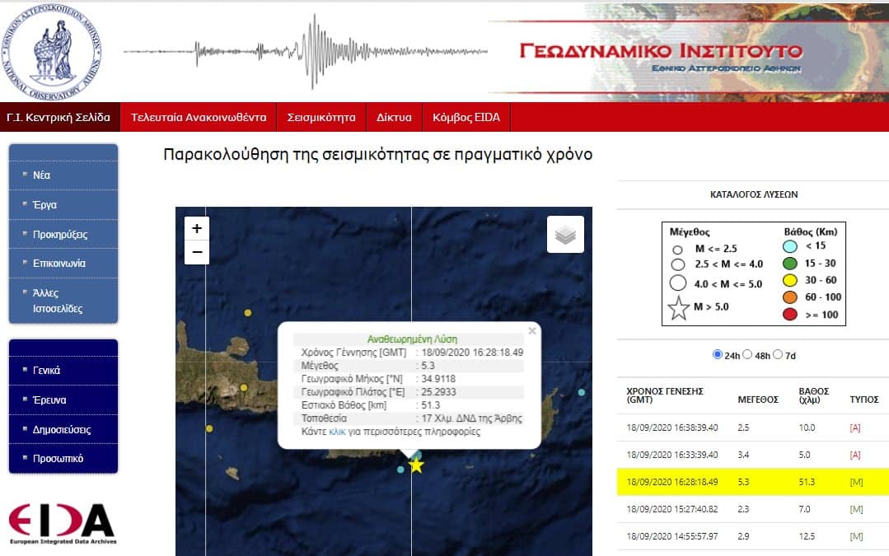
Task: Open the Σεισμικότητα menu
Action: [321, 117]
